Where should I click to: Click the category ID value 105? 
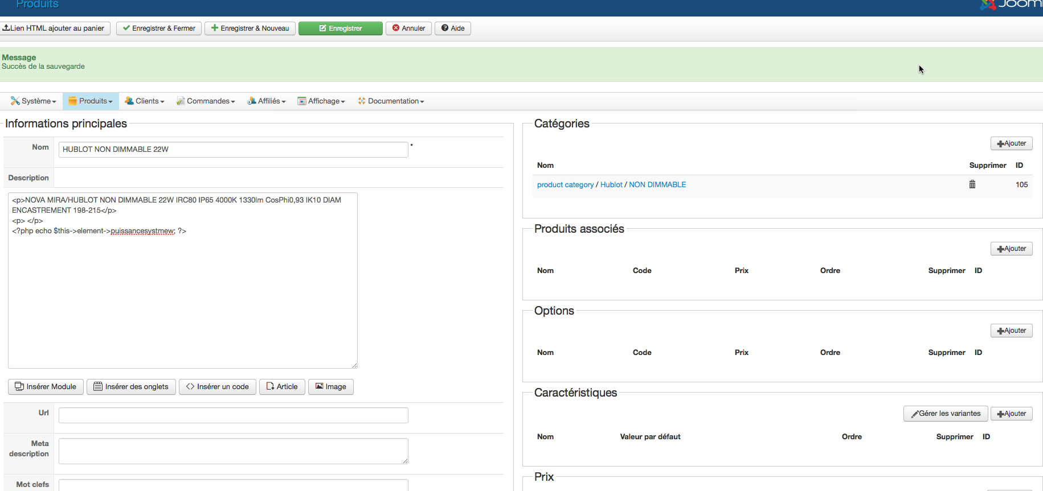point(1021,185)
